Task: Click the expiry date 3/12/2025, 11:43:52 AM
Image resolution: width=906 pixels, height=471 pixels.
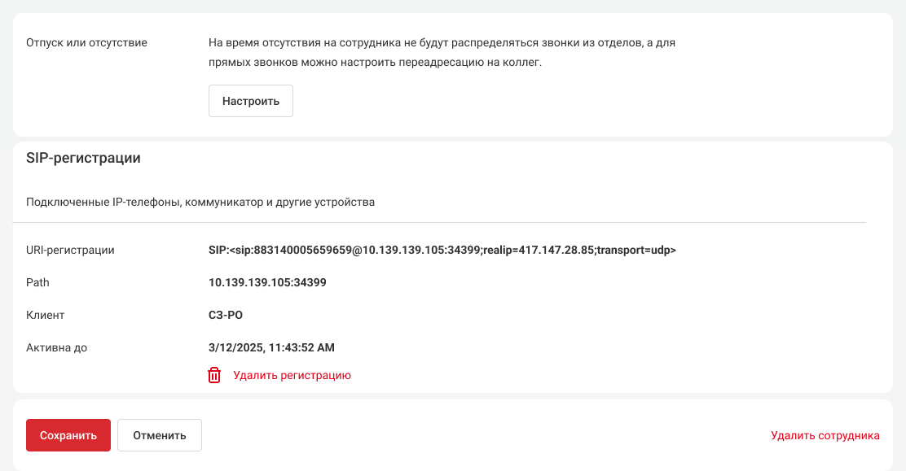Action: [271, 347]
